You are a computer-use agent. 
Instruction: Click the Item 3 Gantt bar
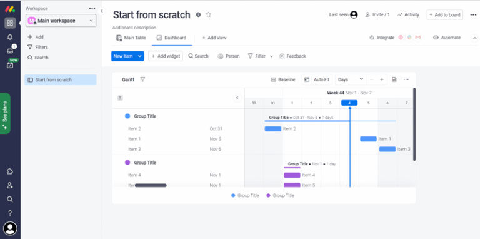pyautogui.click(x=387, y=150)
